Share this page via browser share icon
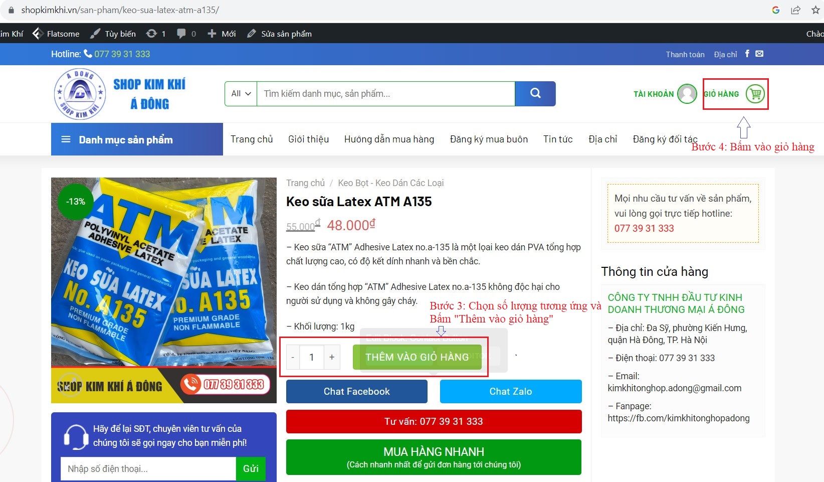 [795, 10]
